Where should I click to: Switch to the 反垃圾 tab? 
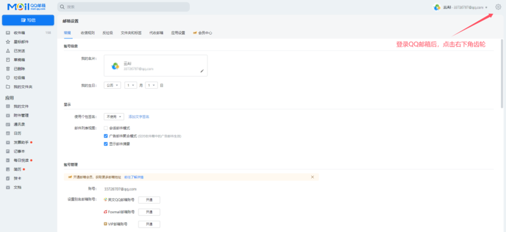click(108, 33)
